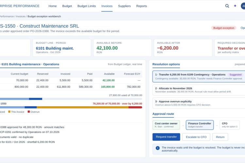Viewport: 245px width, 163px height.
Task: Click the documents valid · no duplicate line
Action: 17,137
